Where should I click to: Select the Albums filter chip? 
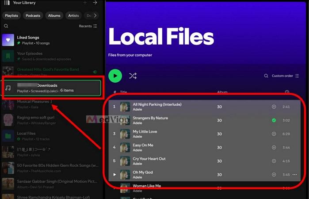pos(54,15)
